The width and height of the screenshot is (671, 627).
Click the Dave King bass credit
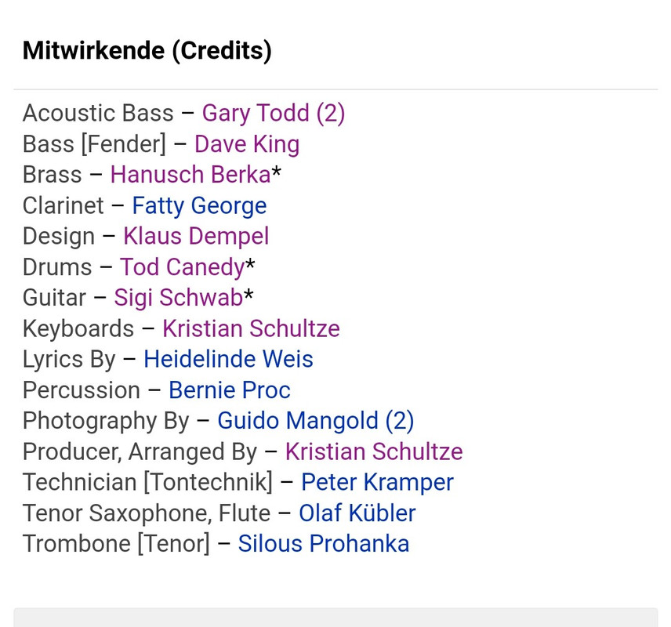point(247,144)
